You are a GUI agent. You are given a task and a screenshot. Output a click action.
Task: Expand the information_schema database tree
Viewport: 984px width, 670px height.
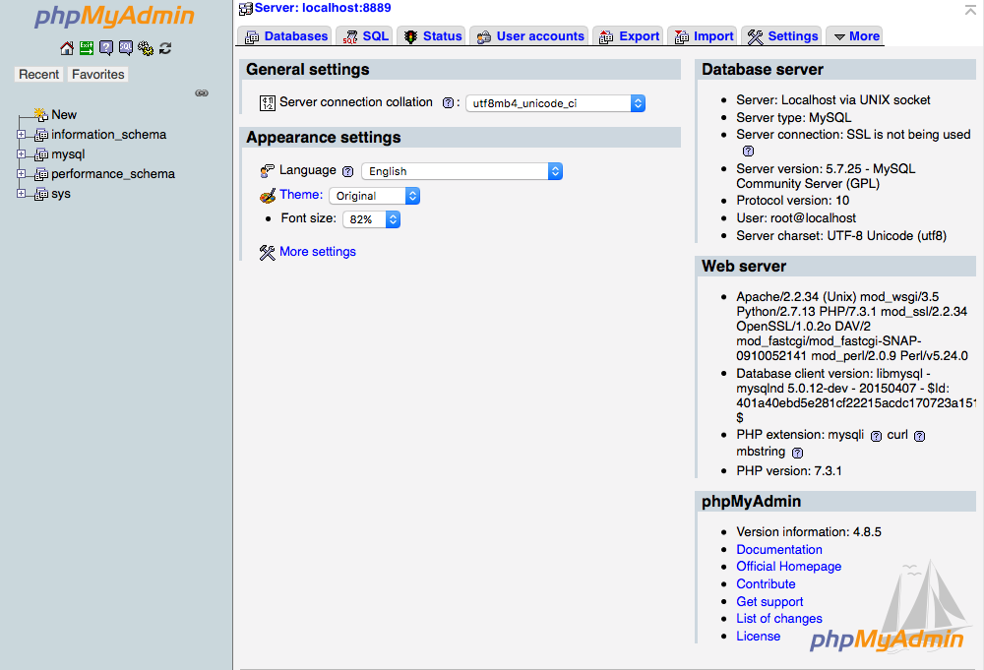click(x=21, y=135)
